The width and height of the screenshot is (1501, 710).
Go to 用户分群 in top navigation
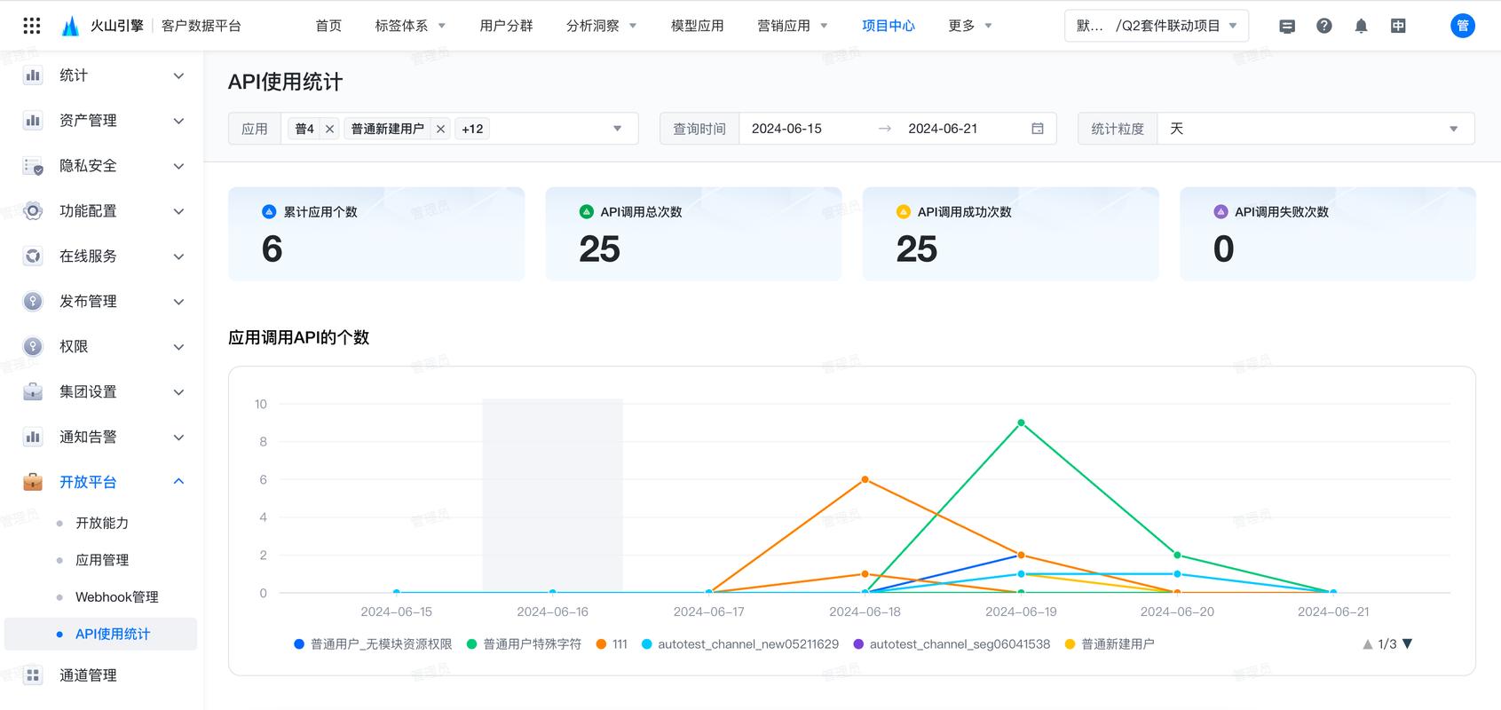coord(506,26)
